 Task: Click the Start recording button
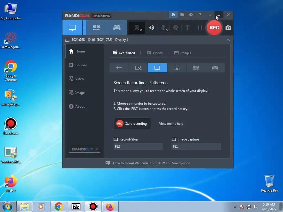tap(132, 123)
